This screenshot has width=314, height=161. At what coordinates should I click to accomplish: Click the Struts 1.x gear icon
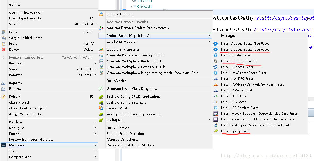(216, 44)
